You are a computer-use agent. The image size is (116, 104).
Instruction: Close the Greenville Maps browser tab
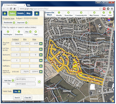[x=24, y=5]
